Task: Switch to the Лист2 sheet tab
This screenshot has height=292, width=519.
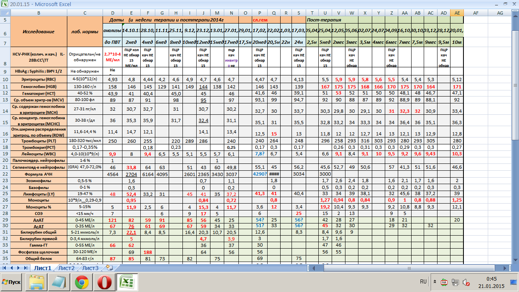Action: click(66, 268)
